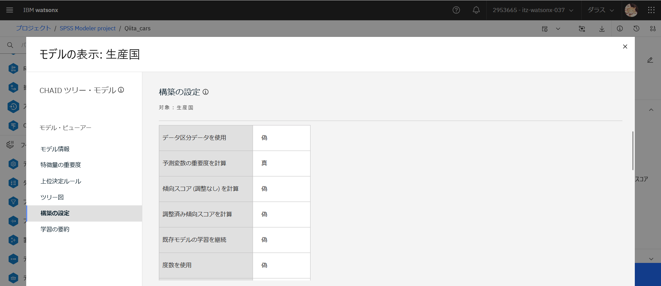Open the ダラス region dropdown
The height and width of the screenshot is (286, 661).
(601, 10)
